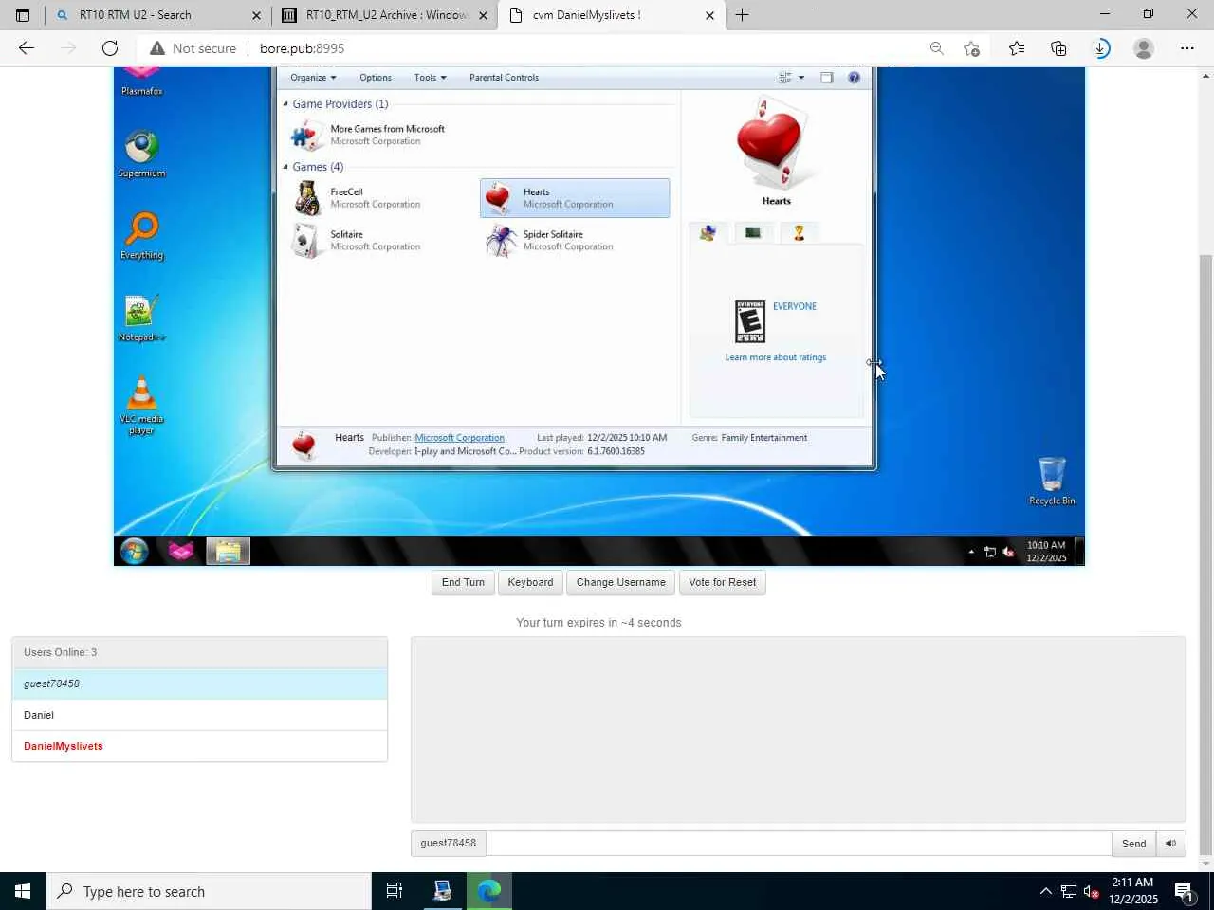Click the browser address bar
This screenshot has height=910, width=1214.
coord(531,48)
